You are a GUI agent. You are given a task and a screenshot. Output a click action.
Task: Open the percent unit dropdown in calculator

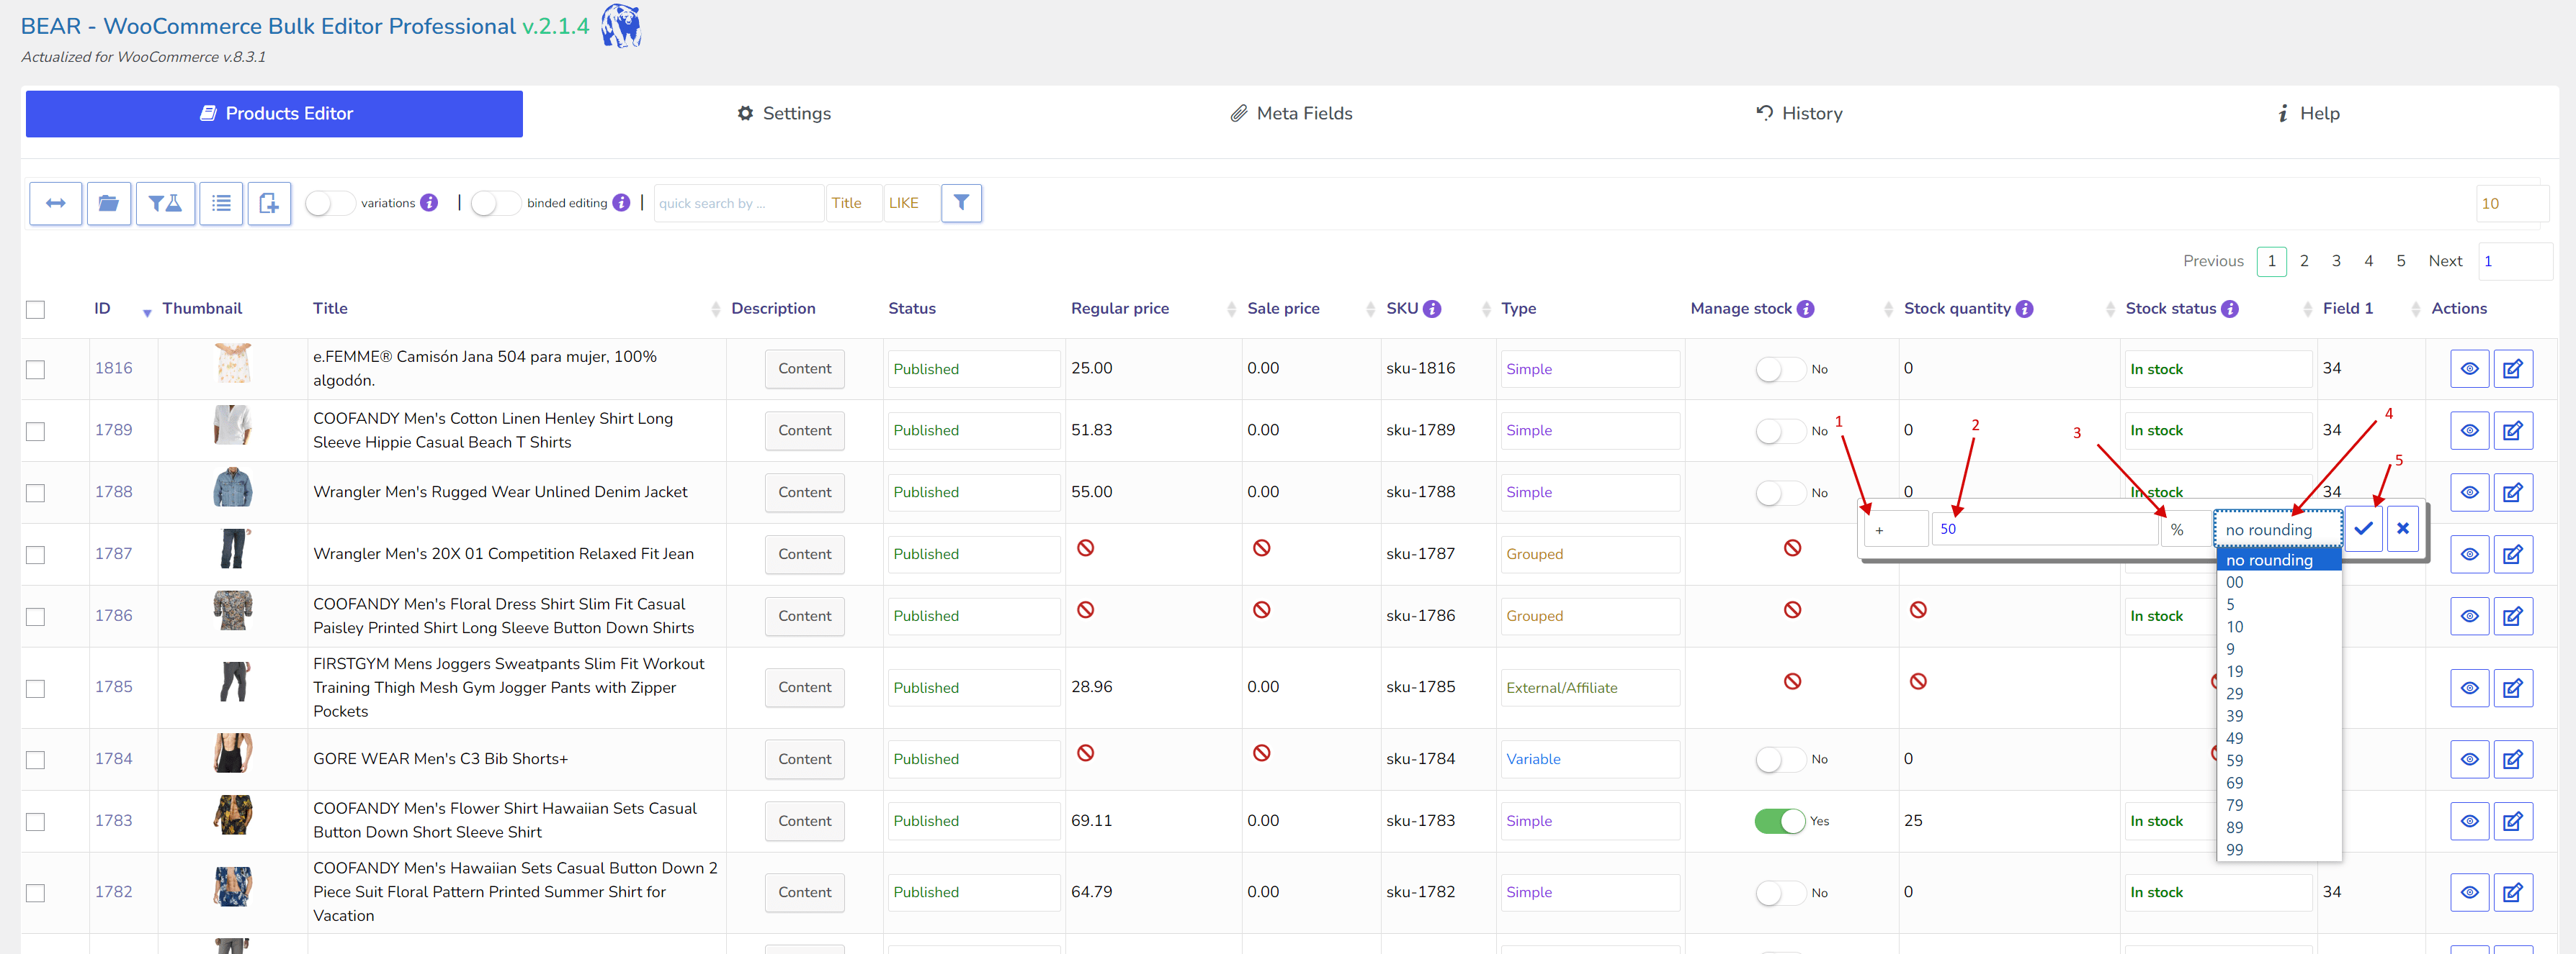[x=2185, y=530]
